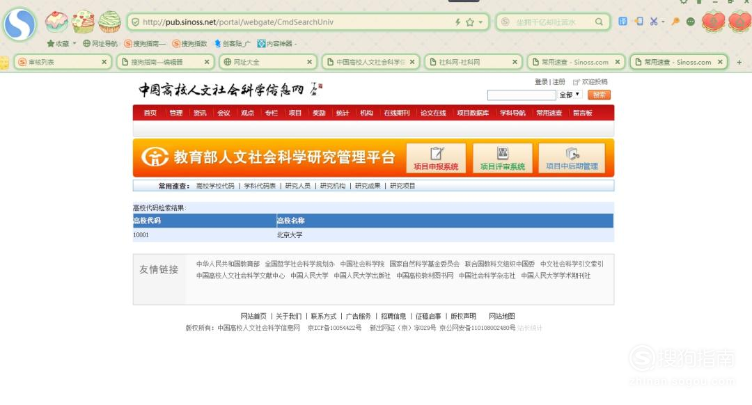
Task: Open the 搜狗指数 bookmark
Action: (189, 44)
